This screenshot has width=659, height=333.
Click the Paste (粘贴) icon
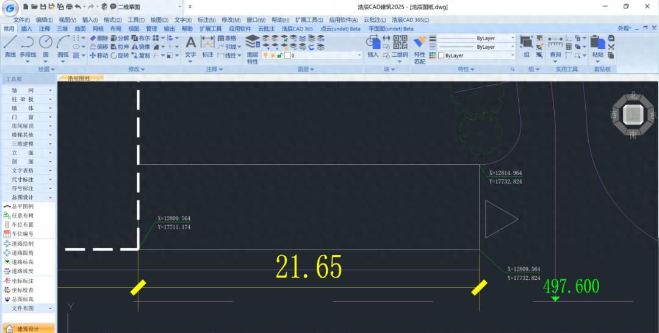(x=598, y=46)
